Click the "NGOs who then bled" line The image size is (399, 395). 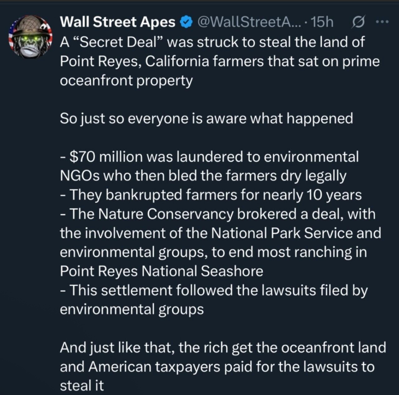click(x=203, y=176)
